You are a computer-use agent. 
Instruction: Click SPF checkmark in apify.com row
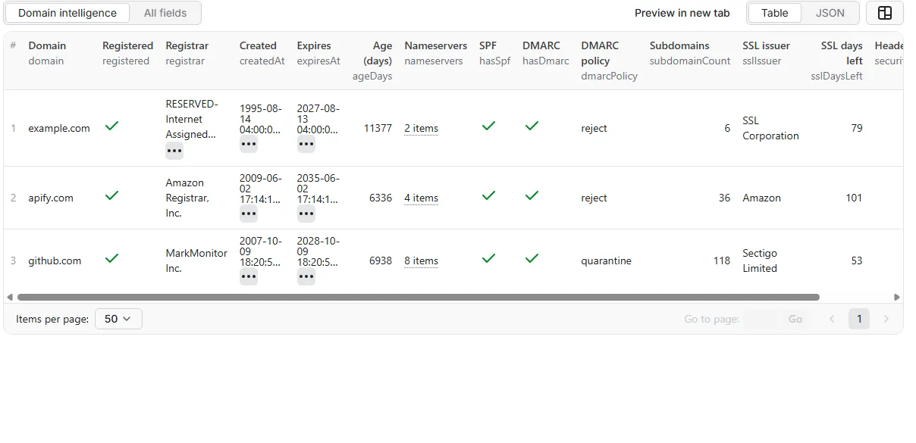pyautogui.click(x=488, y=195)
